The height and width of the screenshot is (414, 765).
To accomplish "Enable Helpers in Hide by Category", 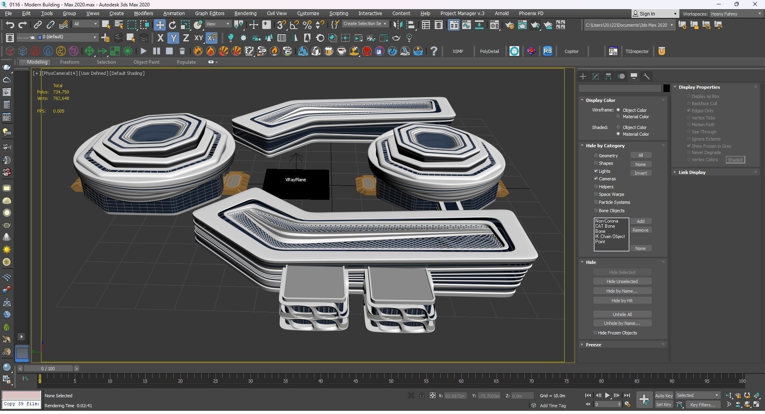I will click(x=596, y=187).
